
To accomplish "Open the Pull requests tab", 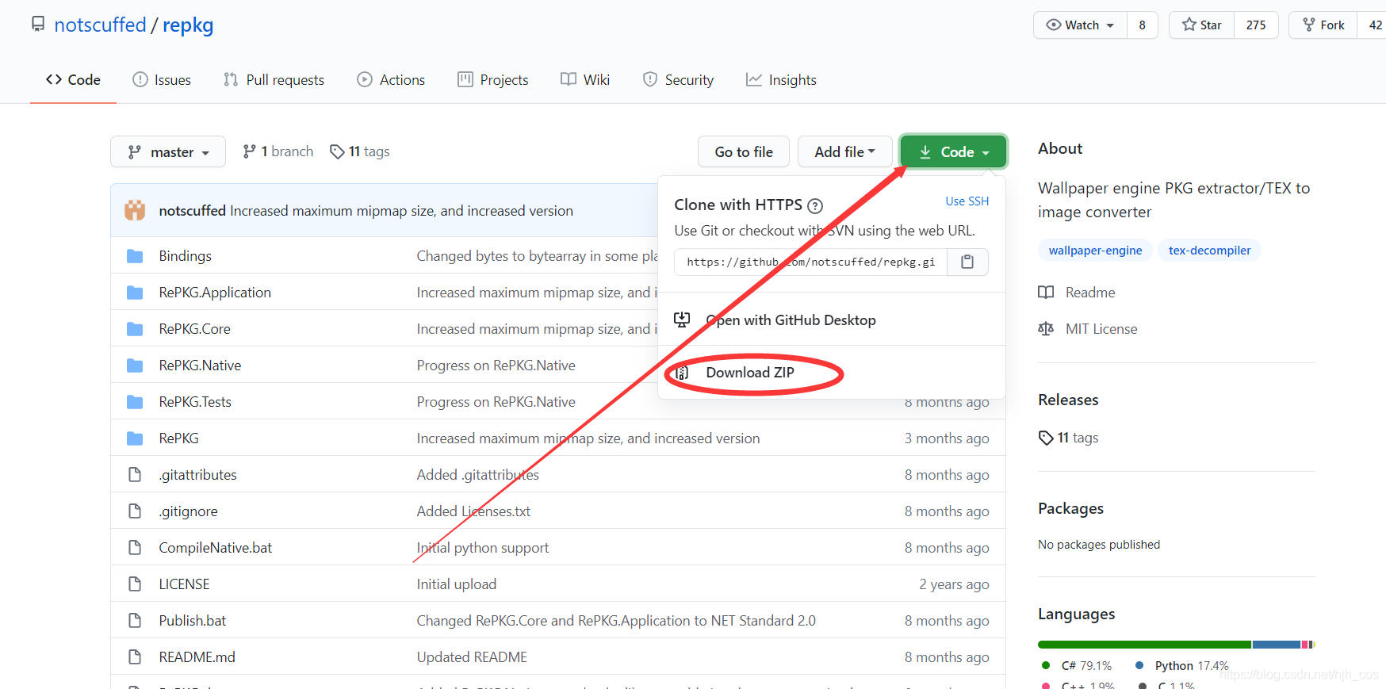I will point(274,80).
